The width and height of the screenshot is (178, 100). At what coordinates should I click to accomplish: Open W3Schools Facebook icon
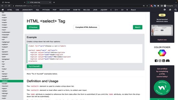click(x=156, y=61)
